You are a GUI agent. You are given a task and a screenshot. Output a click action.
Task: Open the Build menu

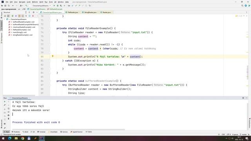click(41, 2)
